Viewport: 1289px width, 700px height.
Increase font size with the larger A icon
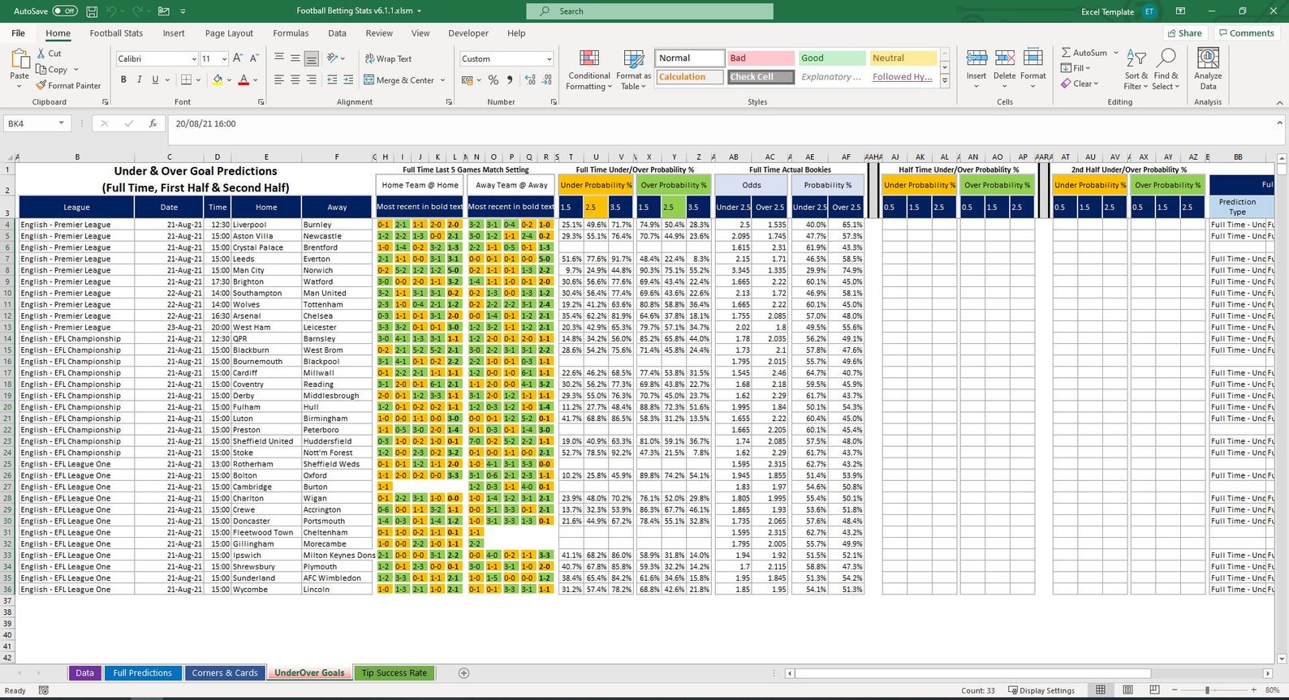pyautogui.click(x=237, y=58)
